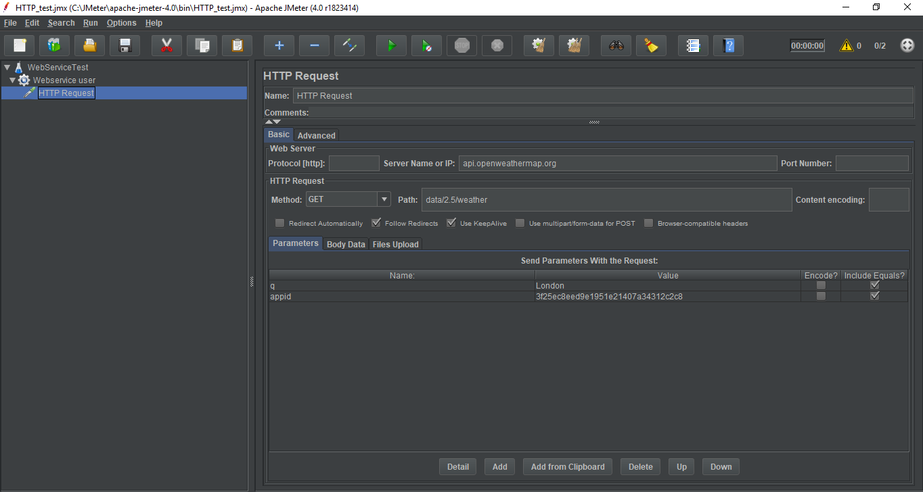Switch to the Body Data tab
Viewport: 923px width, 492px height.
346,245
